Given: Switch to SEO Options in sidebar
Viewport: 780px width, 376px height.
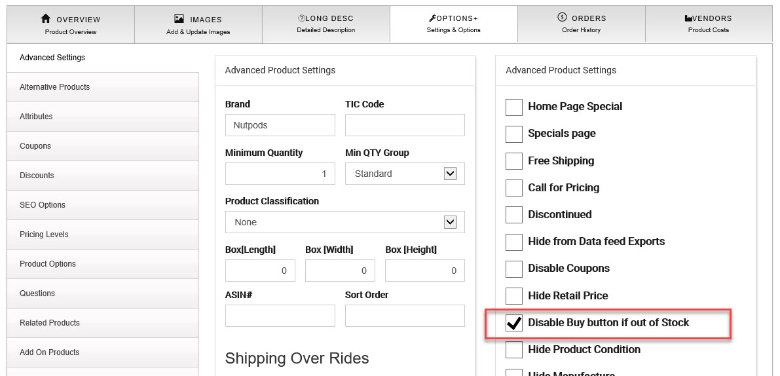Looking at the screenshot, I should pos(103,205).
